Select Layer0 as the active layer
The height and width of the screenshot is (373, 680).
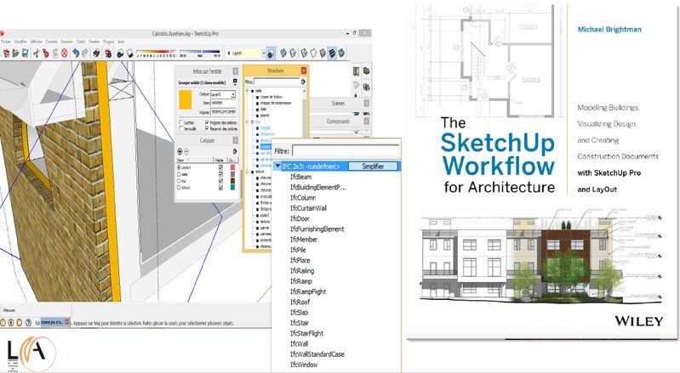(x=178, y=167)
